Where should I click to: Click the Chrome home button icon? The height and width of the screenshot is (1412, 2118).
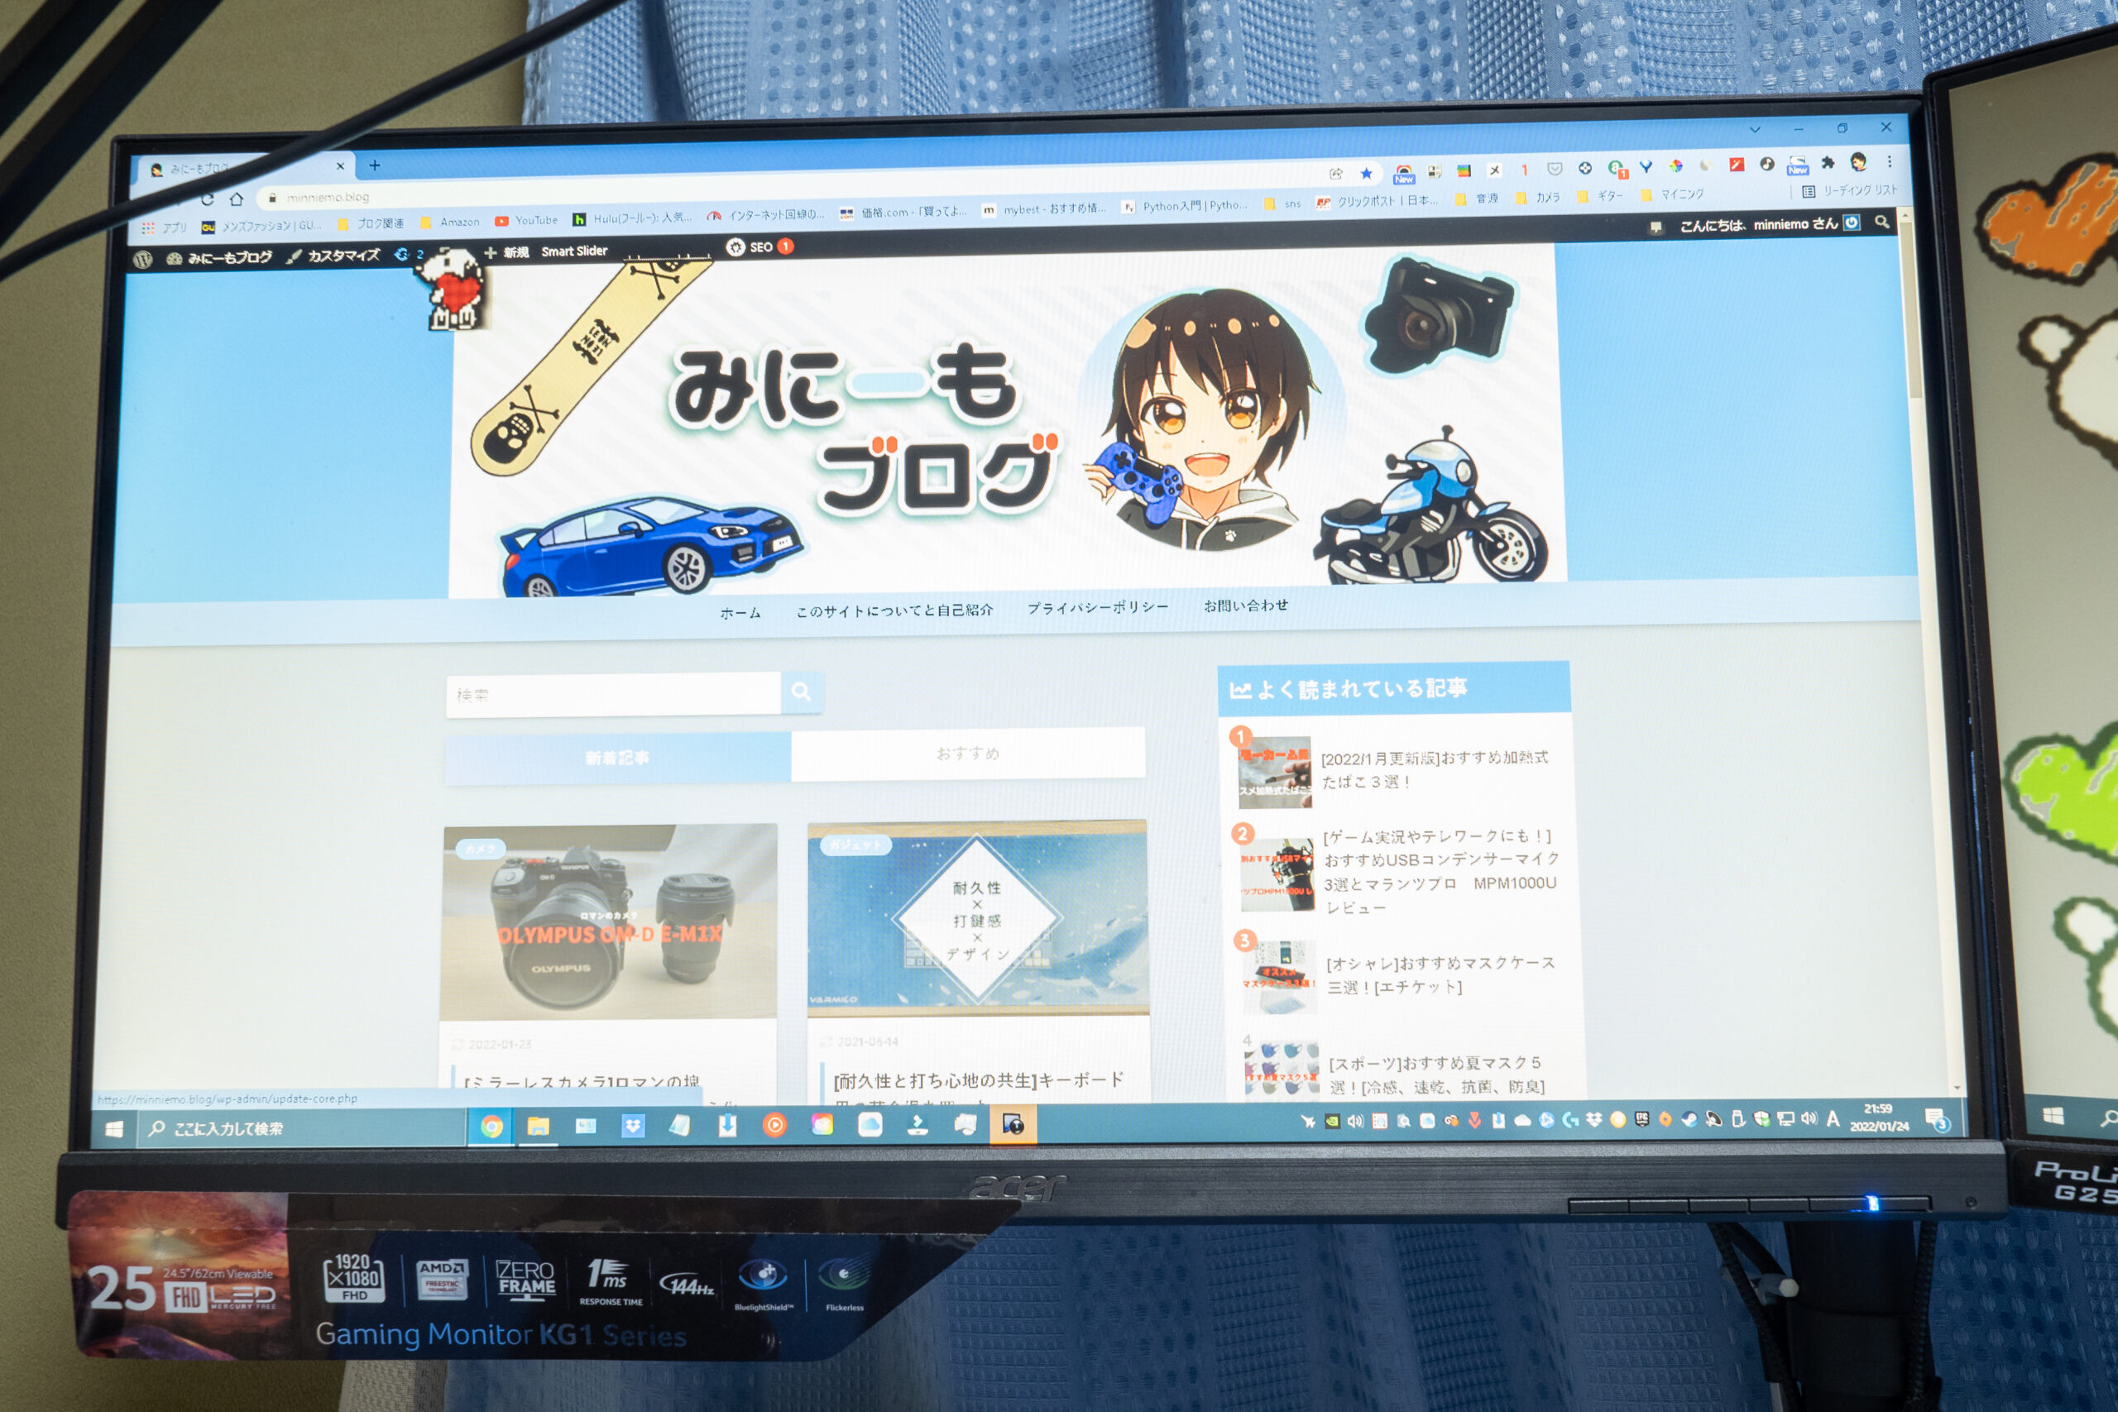click(x=236, y=199)
